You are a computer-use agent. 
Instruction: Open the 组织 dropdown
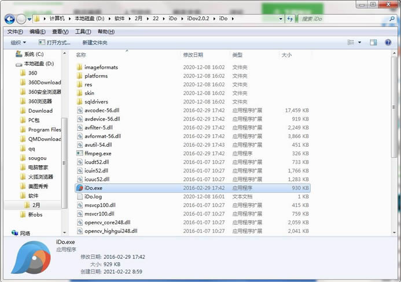point(18,43)
